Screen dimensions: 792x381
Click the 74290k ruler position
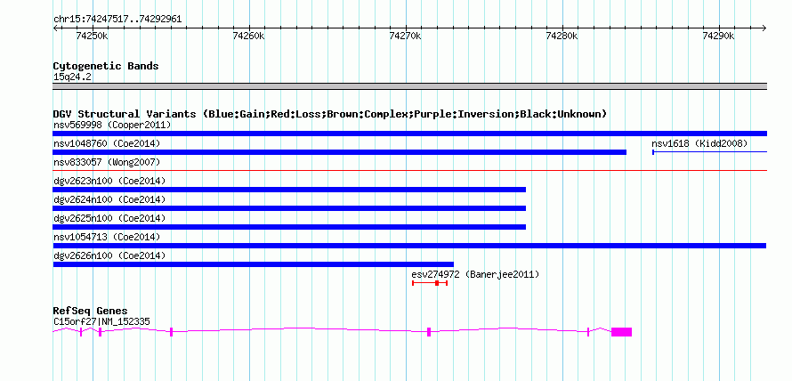[x=719, y=36]
